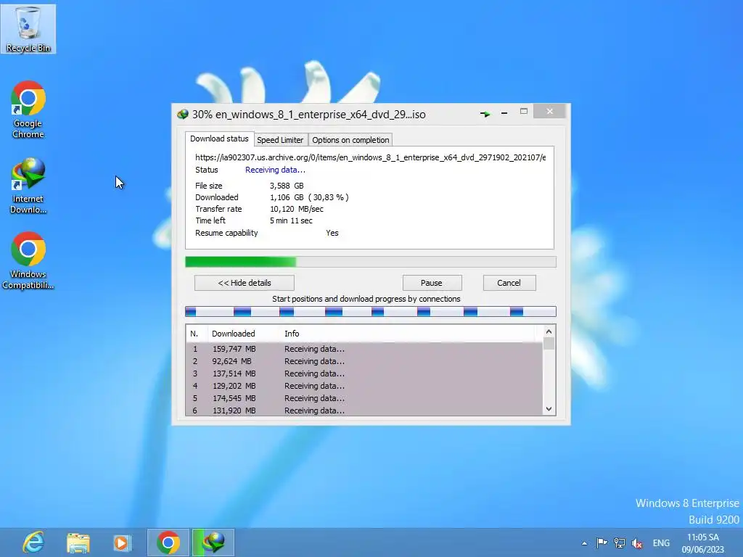743x557 pixels.
Task: Click the Downloaded column header
Action: pyautogui.click(x=244, y=334)
